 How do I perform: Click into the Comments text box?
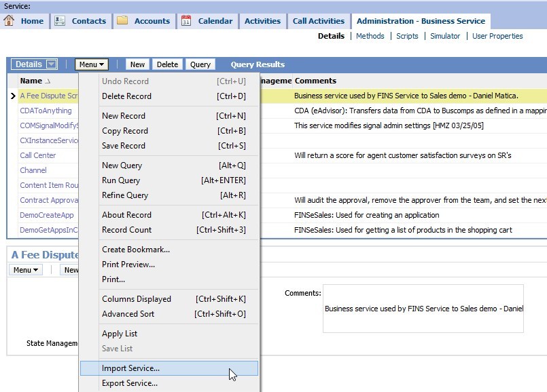(x=423, y=309)
